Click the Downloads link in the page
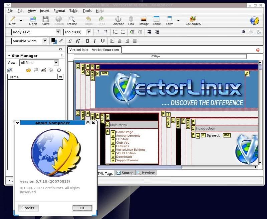 (x=124, y=157)
